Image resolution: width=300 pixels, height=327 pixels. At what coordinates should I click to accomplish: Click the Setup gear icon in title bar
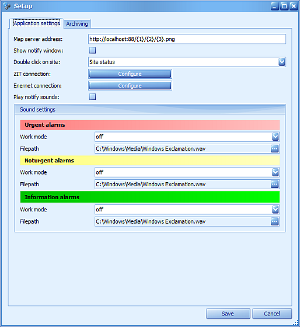point(8,6)
